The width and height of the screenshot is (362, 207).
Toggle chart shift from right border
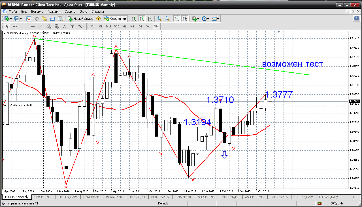point(185,19)
